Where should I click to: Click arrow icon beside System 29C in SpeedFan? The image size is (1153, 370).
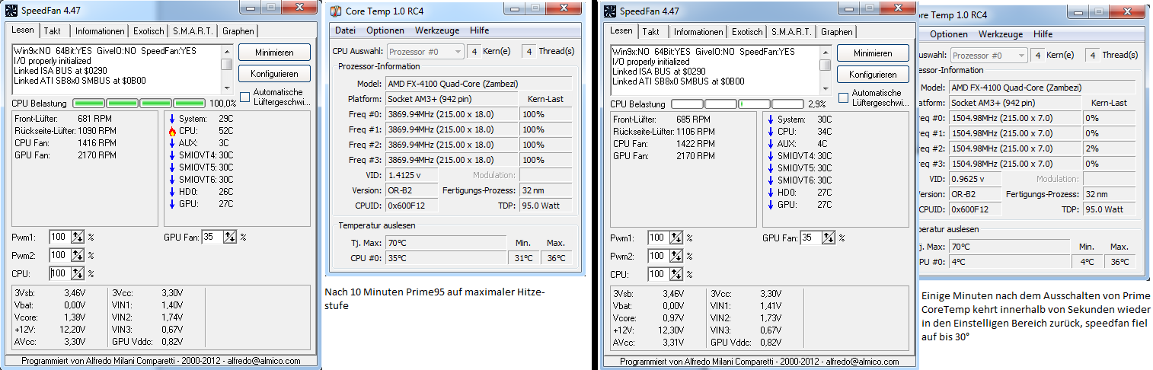(172, 119)
